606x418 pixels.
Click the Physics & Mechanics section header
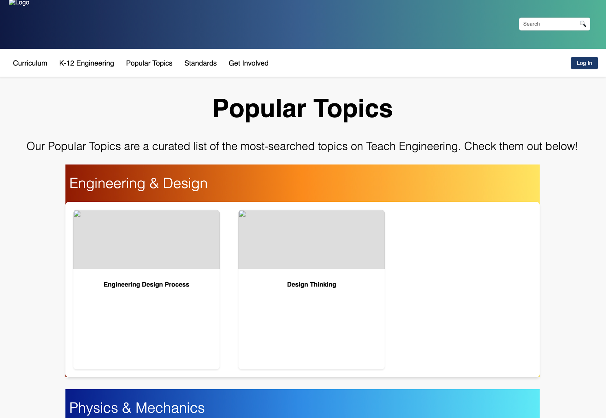tap(302, 404)
